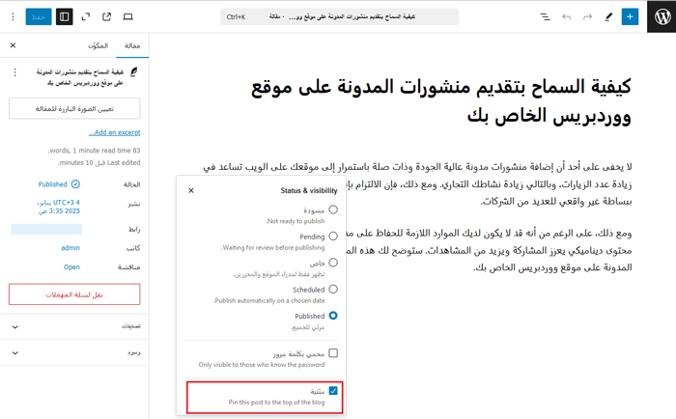Image resolution: width=676 pixels, height=419 pixels.
Task: Select the Published radio option
Action: [x=333, y=316]
